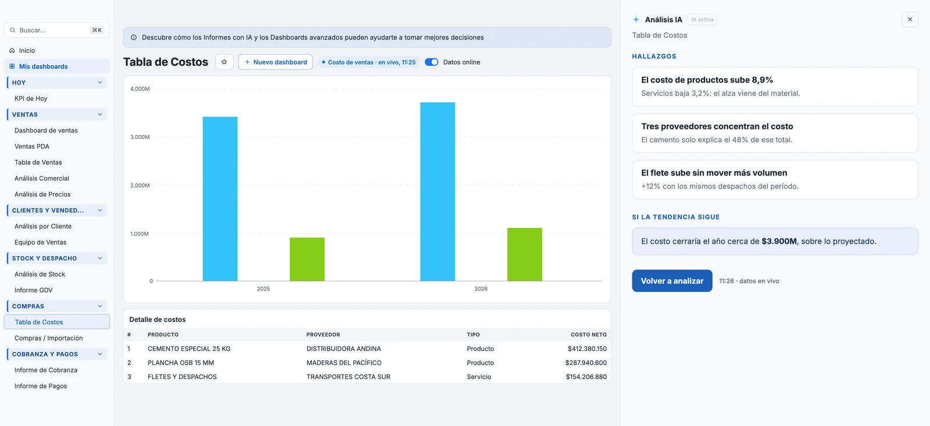Click CEMENTO ESPECIAL 25 KG row

[x=367, y=349]
